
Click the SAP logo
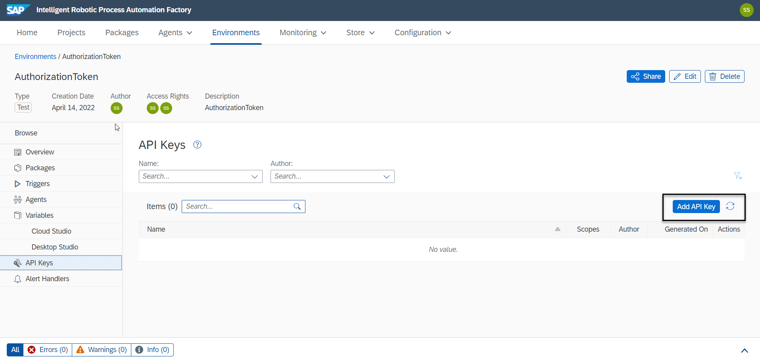tap(18, 10)
